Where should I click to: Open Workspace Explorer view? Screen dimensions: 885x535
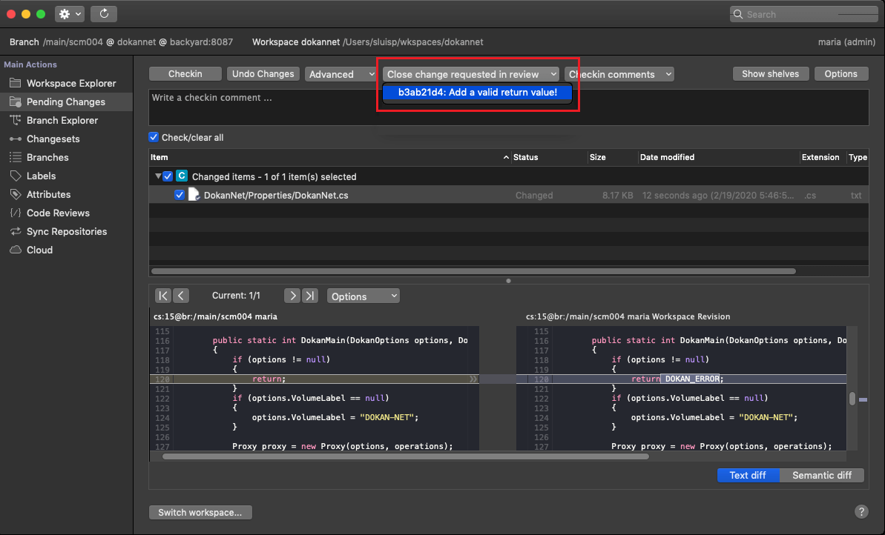coord(71,83)
